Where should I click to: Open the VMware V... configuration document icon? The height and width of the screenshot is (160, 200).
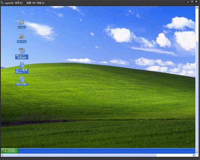point(22,67)
